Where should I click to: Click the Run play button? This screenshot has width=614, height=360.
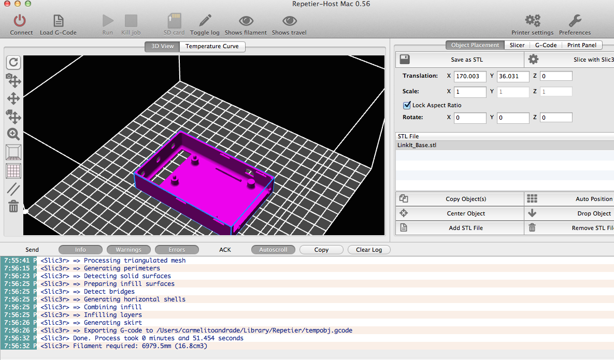tap(108, 21)
